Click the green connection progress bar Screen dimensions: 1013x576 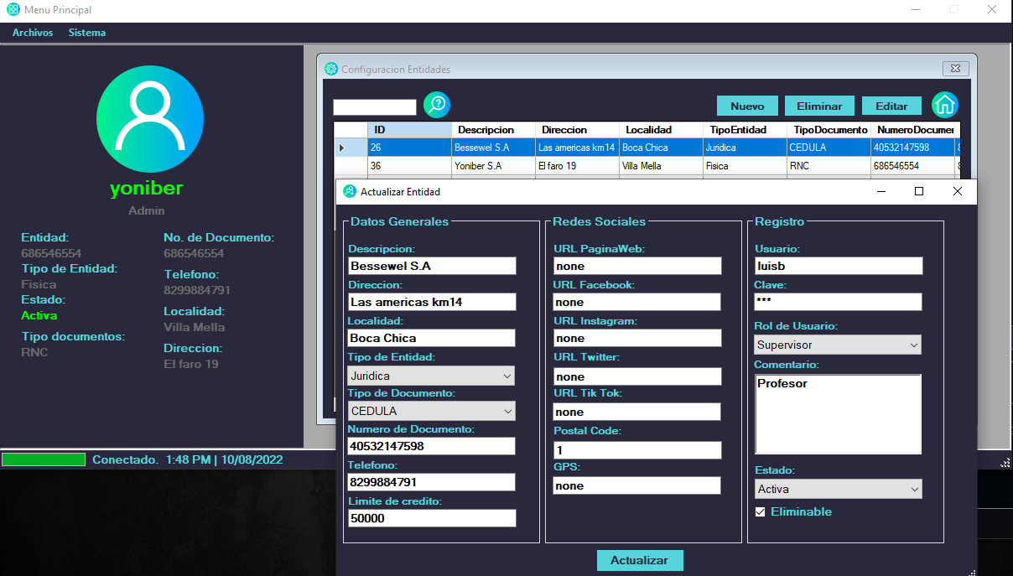pos(44,459)
